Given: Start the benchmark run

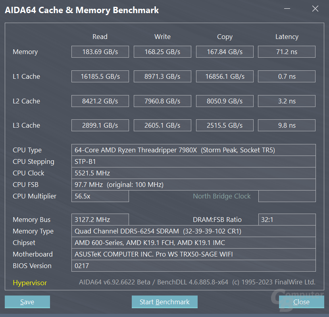Looking at the screenshot, I should [x=164, y=302].
